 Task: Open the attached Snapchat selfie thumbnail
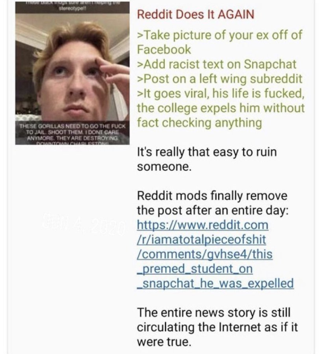click(72, 73)
